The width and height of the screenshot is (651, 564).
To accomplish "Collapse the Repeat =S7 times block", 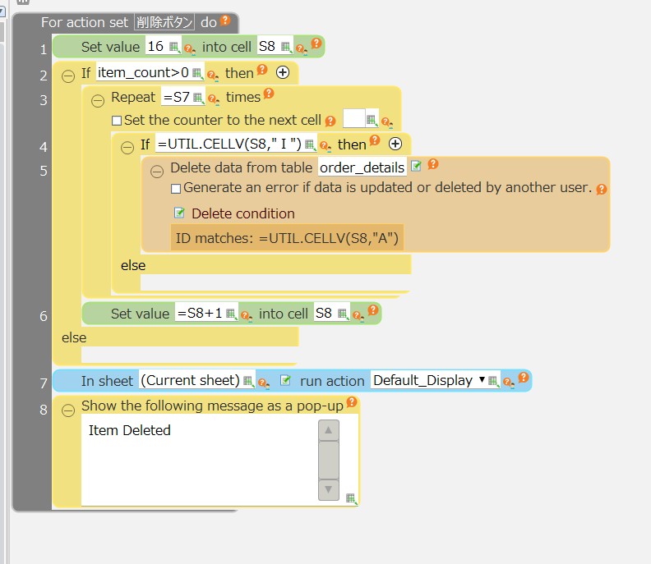I will tap(98, 100).
